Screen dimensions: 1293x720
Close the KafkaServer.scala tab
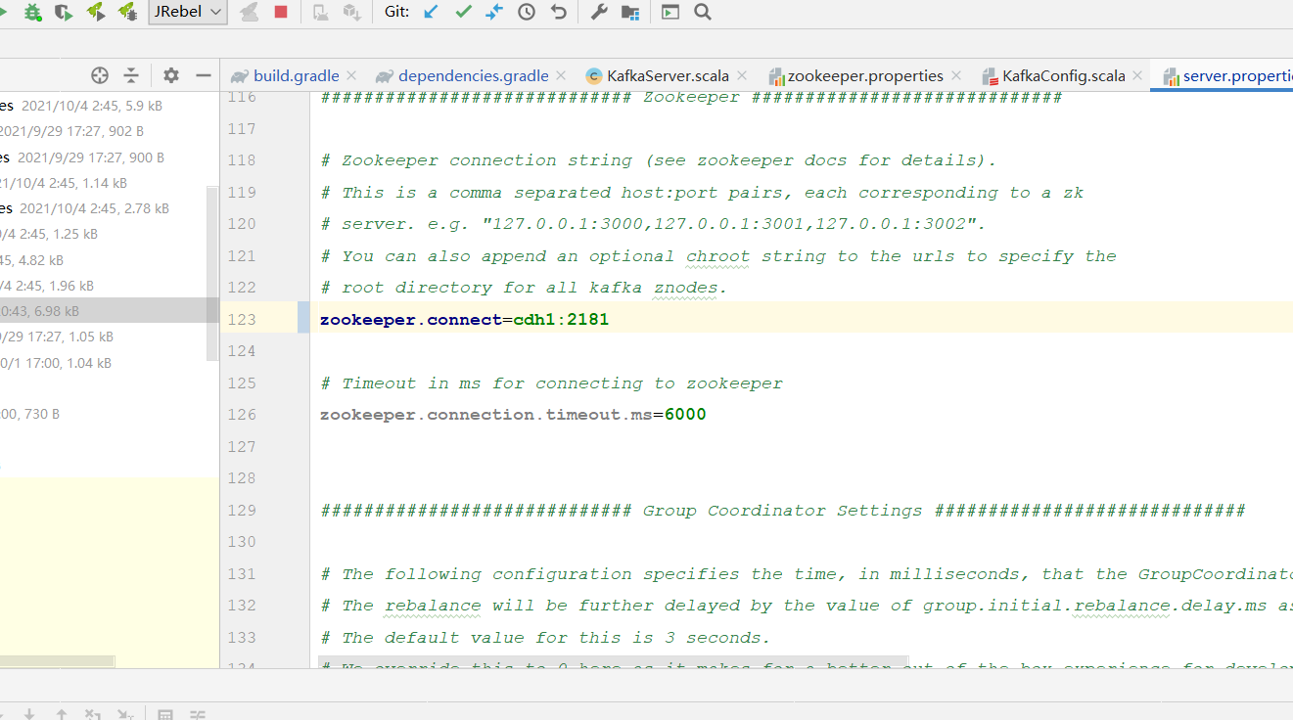coord(742,75)
